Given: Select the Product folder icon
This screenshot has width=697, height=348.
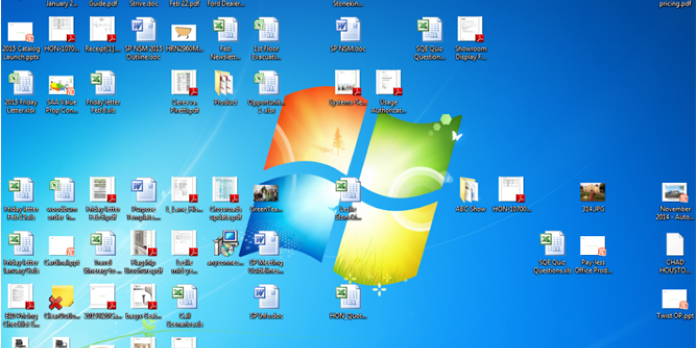Looking at the screenshot, I should [225, 84].
